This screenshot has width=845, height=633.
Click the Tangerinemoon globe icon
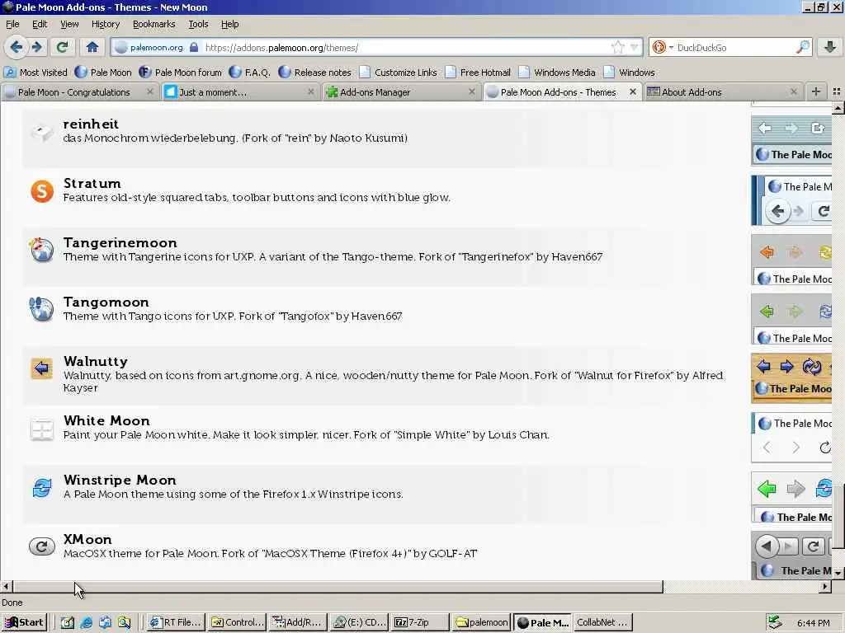pos(41,250)
